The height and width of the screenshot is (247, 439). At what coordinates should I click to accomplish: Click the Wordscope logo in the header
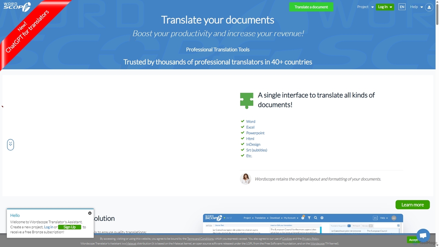[x=17, y=7]
